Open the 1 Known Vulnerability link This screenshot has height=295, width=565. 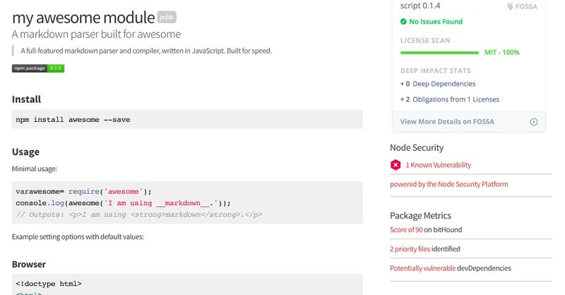coord(438,165)
